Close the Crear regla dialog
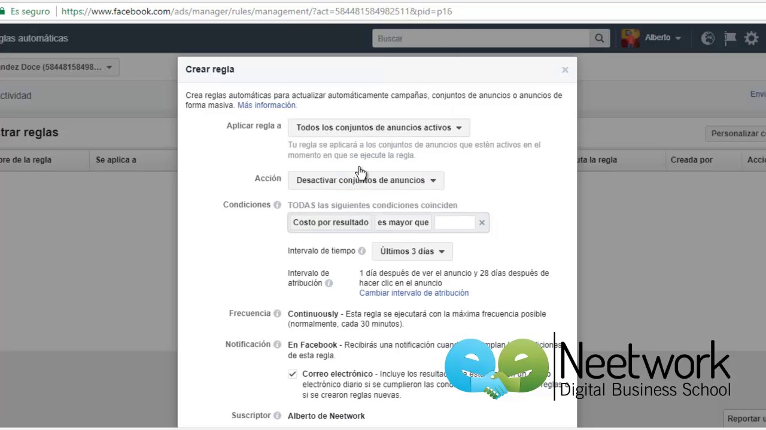The width and height of the screenshot is (766, 430). pos(565,70)
